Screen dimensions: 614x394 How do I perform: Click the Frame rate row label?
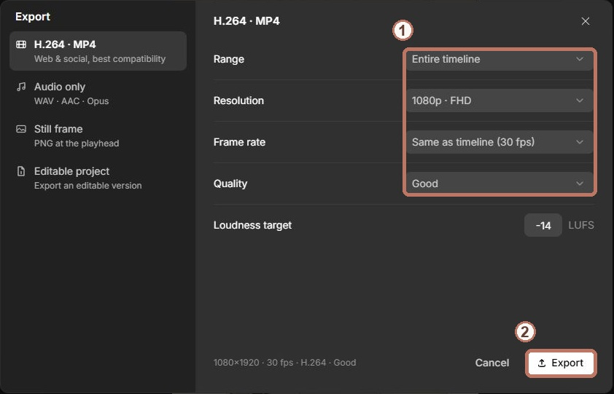tap(239, 142)
